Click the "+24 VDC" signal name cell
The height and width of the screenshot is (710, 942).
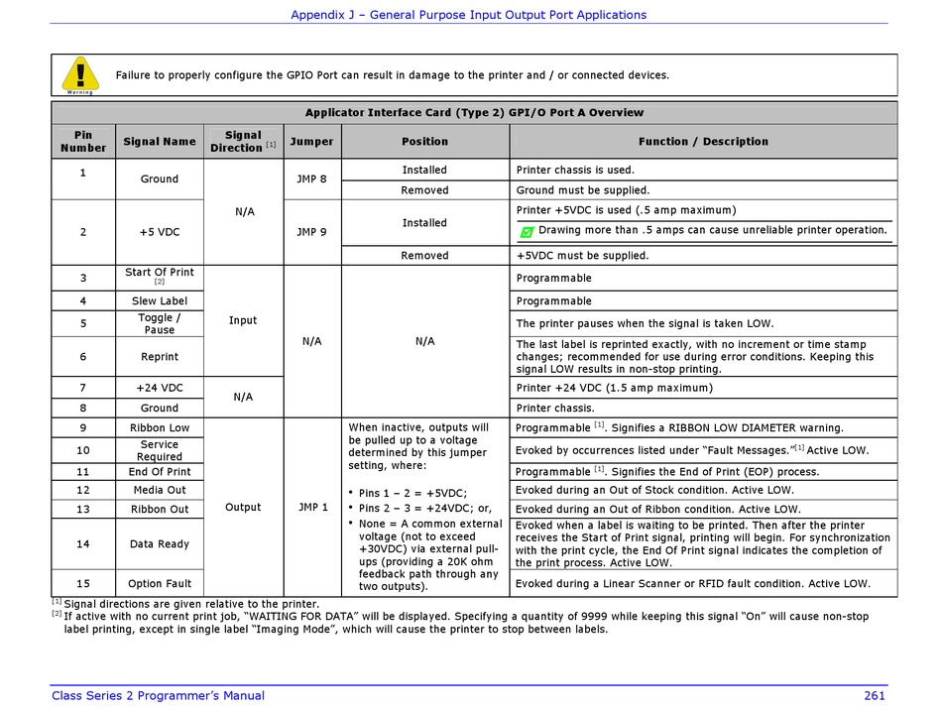pos(160,388)
